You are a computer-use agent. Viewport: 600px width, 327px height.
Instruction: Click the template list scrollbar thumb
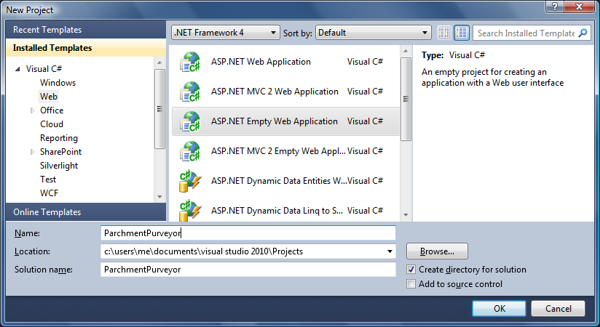tap(406, 100)
